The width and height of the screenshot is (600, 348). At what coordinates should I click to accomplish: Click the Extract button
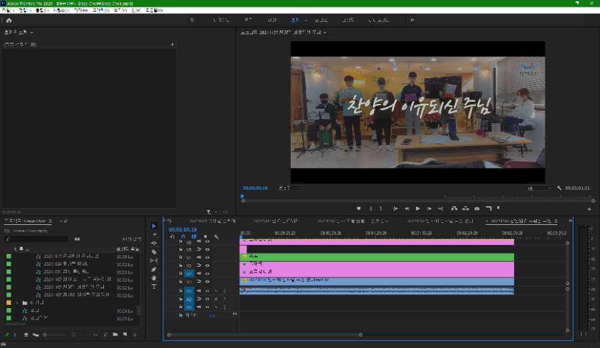pos(465,208)
